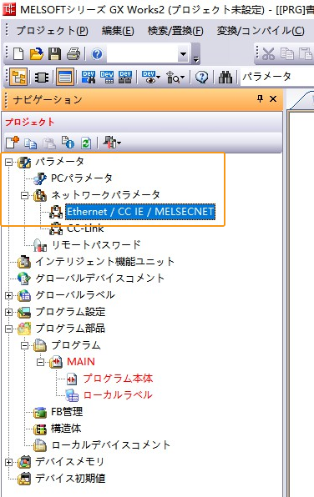Image resolution: width=314 pixels, height=497 pixels.
Task: Select リモートパスワード in the tree
Action: point(96,244)
